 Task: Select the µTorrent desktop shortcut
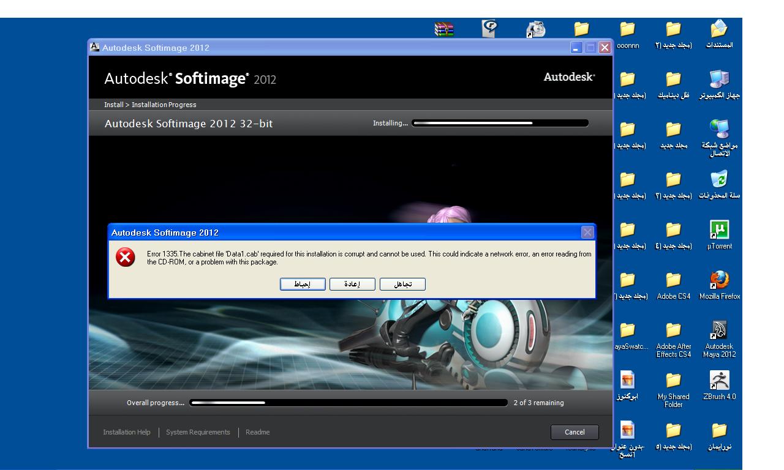pos(719,236)
